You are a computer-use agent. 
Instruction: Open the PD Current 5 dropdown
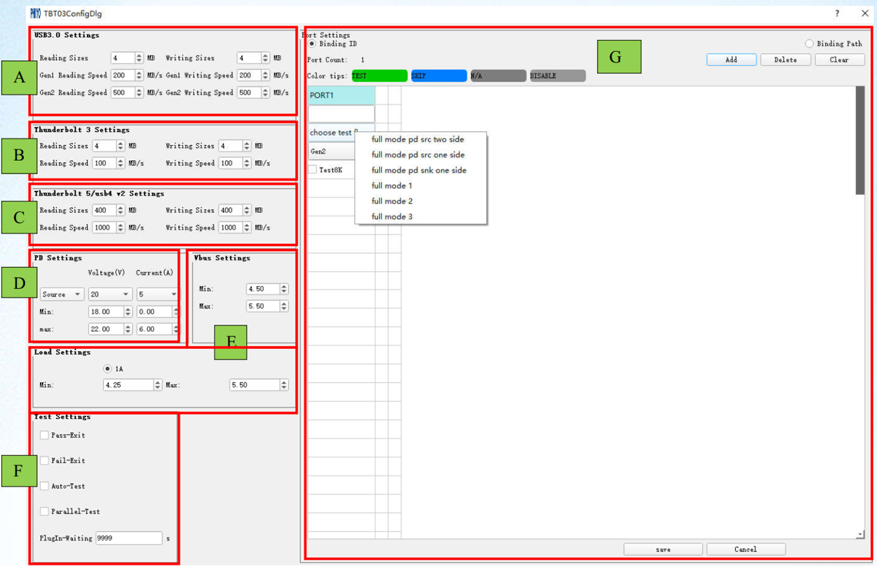pyautogui.click(x=157, y=294)
